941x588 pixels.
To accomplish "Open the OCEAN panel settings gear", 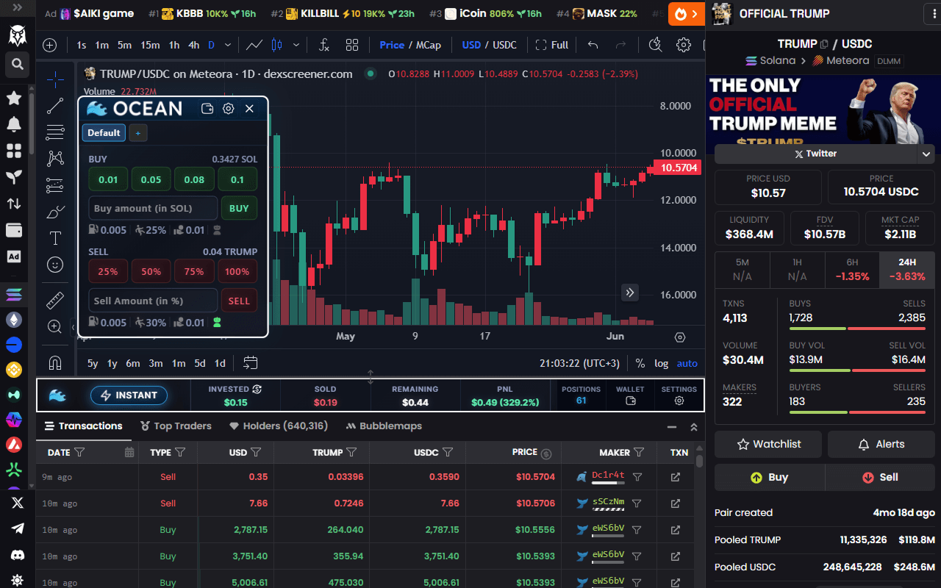I will pyautogui.click(x=229, y=109).
